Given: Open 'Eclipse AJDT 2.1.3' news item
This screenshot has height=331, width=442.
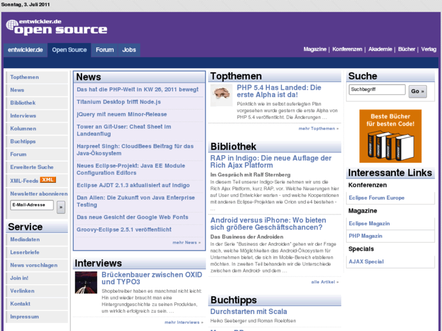Looking at the screenshot, I should 133,185.
